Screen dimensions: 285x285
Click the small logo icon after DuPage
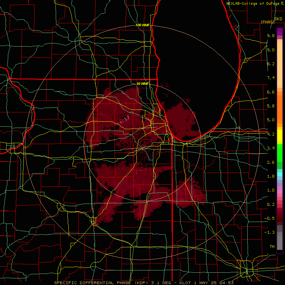(282, 3)
